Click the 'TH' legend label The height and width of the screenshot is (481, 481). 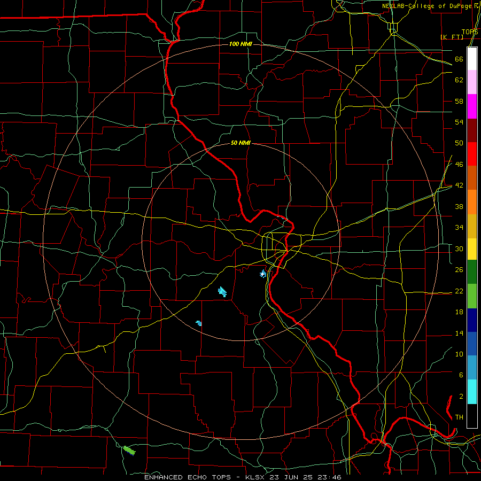click(459, 417)
